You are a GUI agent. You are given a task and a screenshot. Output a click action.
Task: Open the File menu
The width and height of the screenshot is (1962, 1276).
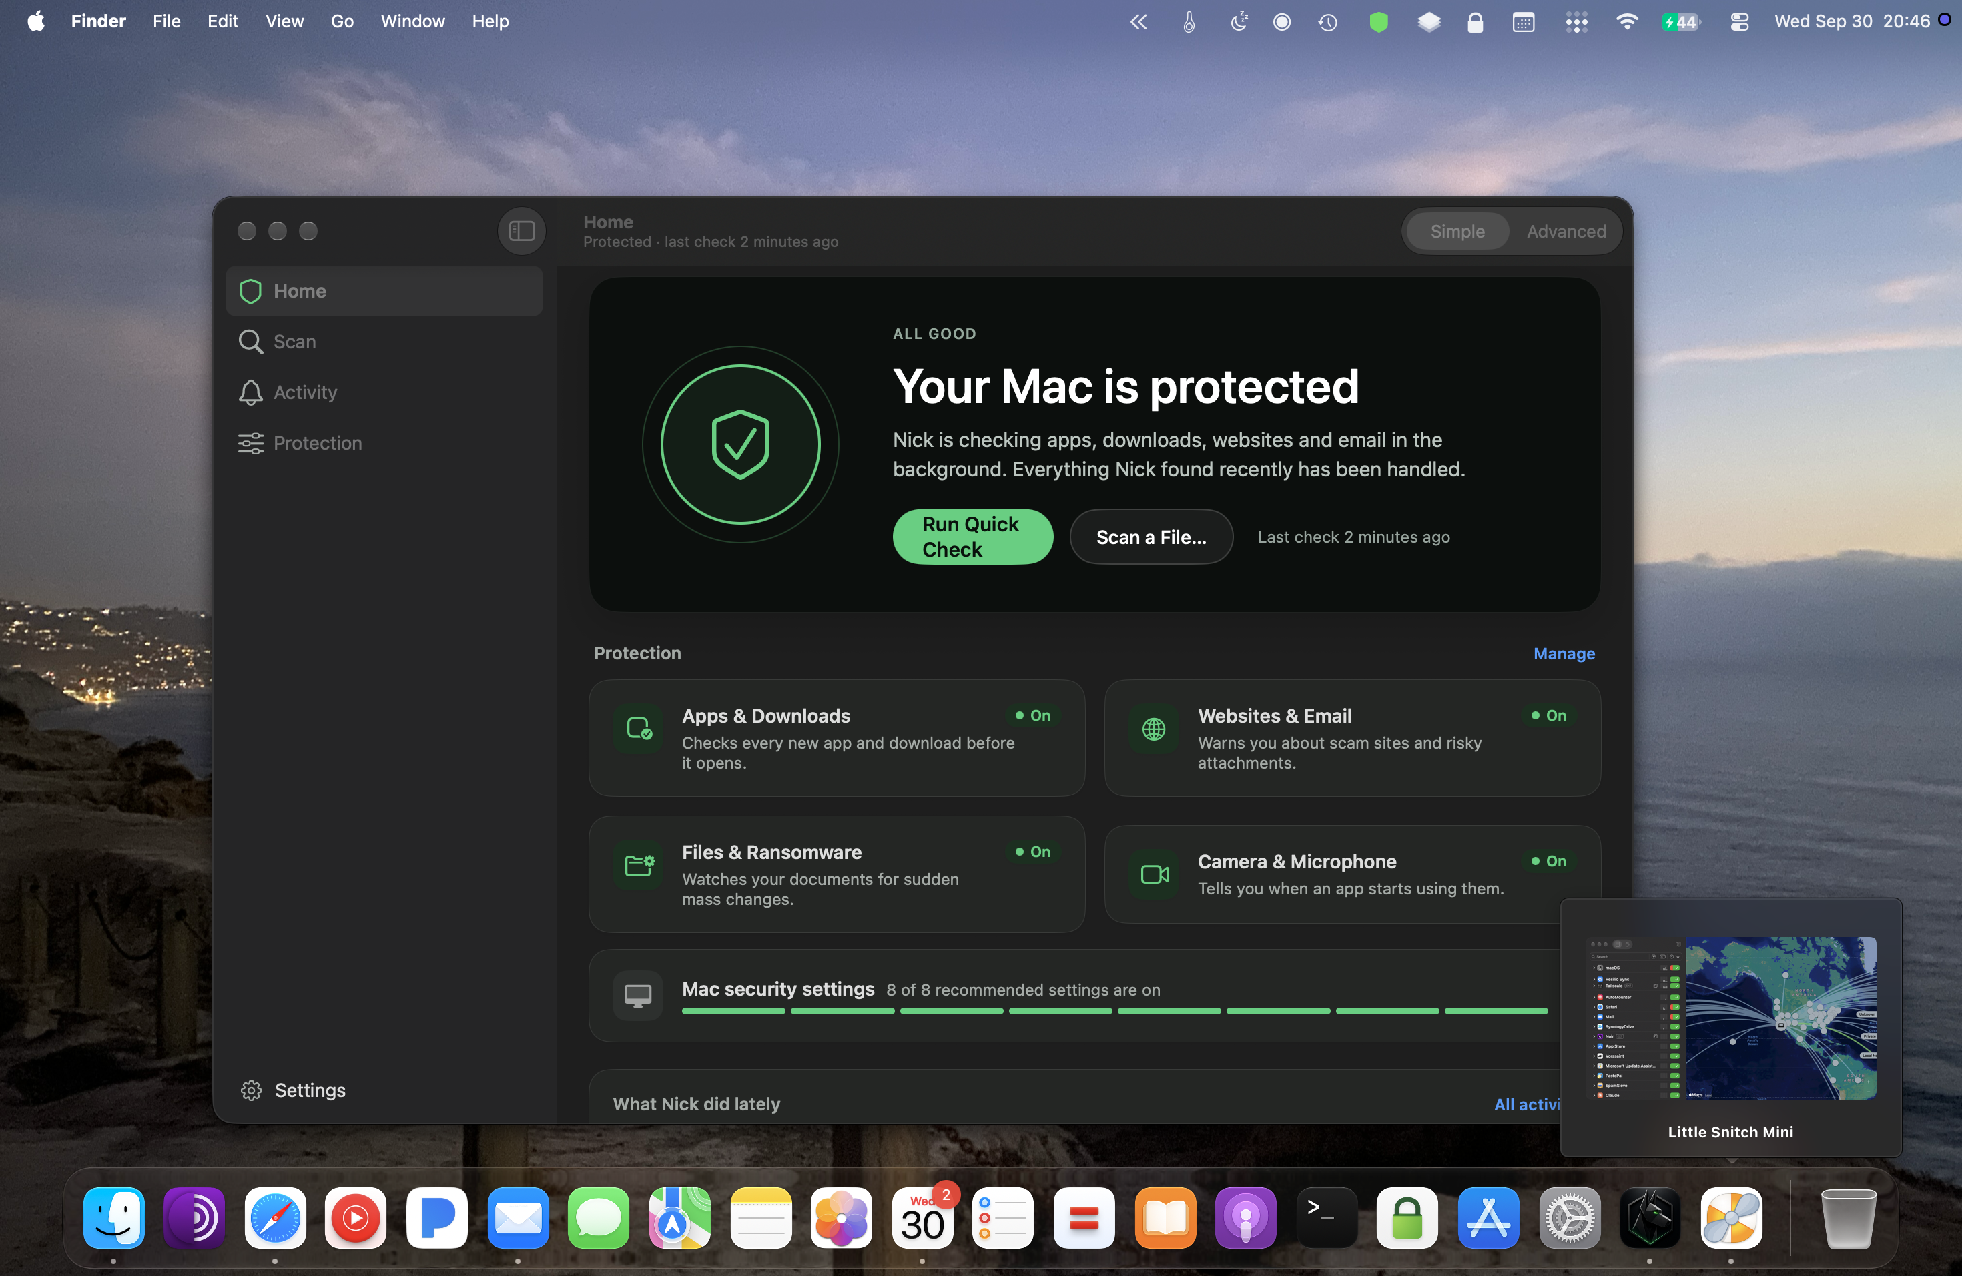pyautogui.click(x=167, y=21)
